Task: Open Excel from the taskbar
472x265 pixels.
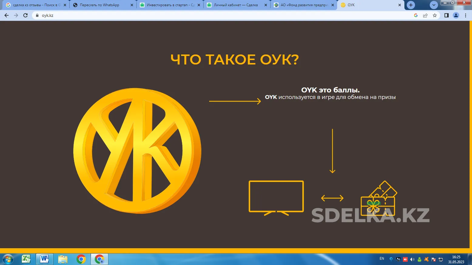Action: point(26,259)
